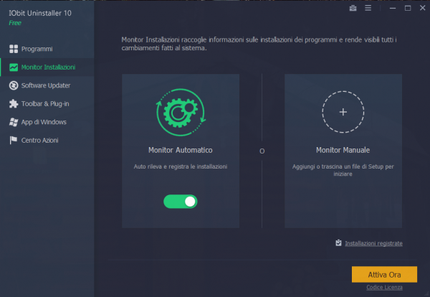
Task: Open the Installazioni registrate link
Action: (x=373, y=243)
